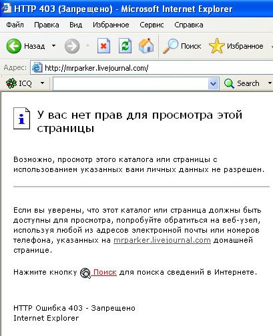Expand the Search button dropdown arrow
The image size is (273, 336).
tap(270, 83)
